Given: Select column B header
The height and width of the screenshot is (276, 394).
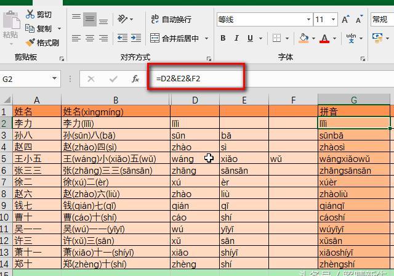Looking at the screenshot, I should point(116,100).
